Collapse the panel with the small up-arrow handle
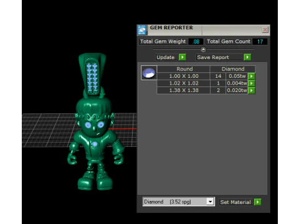The height and width of the screenshot is (224, 299). 203,49
